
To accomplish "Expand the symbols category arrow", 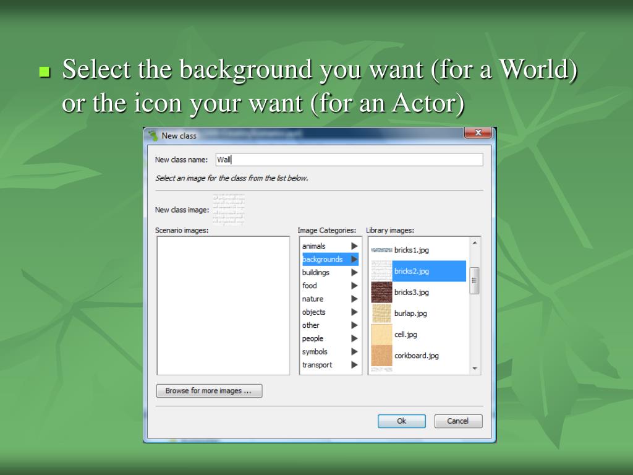I will point(354,352).
